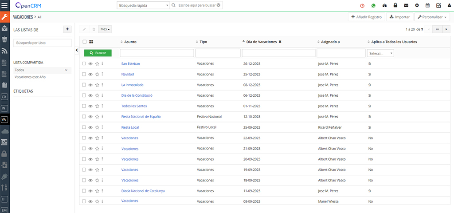
Task: Open the dashboard gauge icon
Action: click(384, 5)
